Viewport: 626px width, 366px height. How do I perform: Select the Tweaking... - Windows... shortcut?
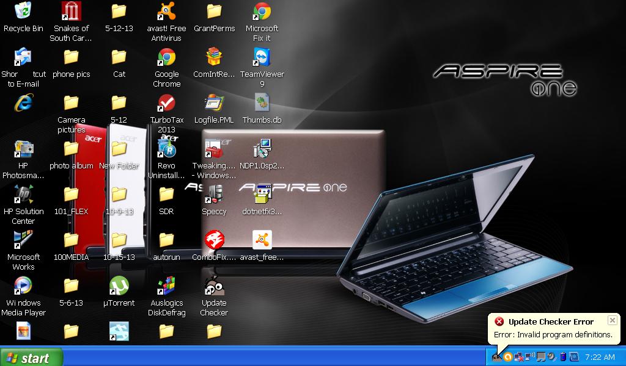[214, 149]
